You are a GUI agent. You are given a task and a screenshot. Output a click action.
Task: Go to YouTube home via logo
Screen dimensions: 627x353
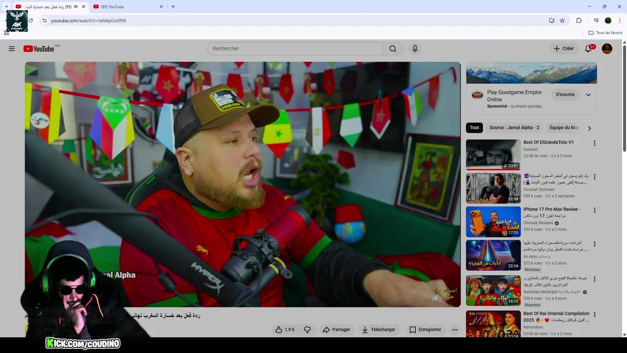[x=39, y=49]
